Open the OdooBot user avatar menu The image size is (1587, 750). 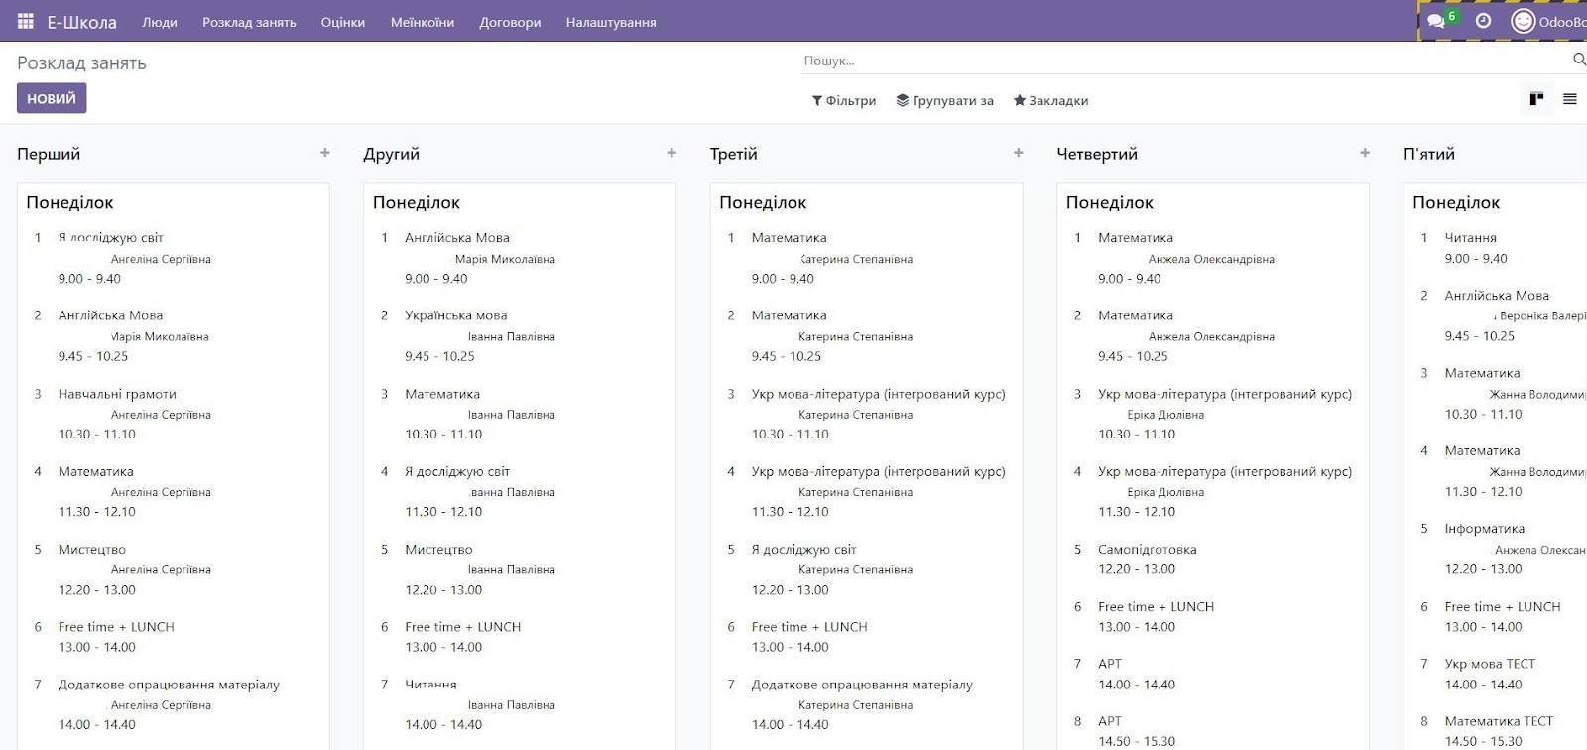(1547, 21)
